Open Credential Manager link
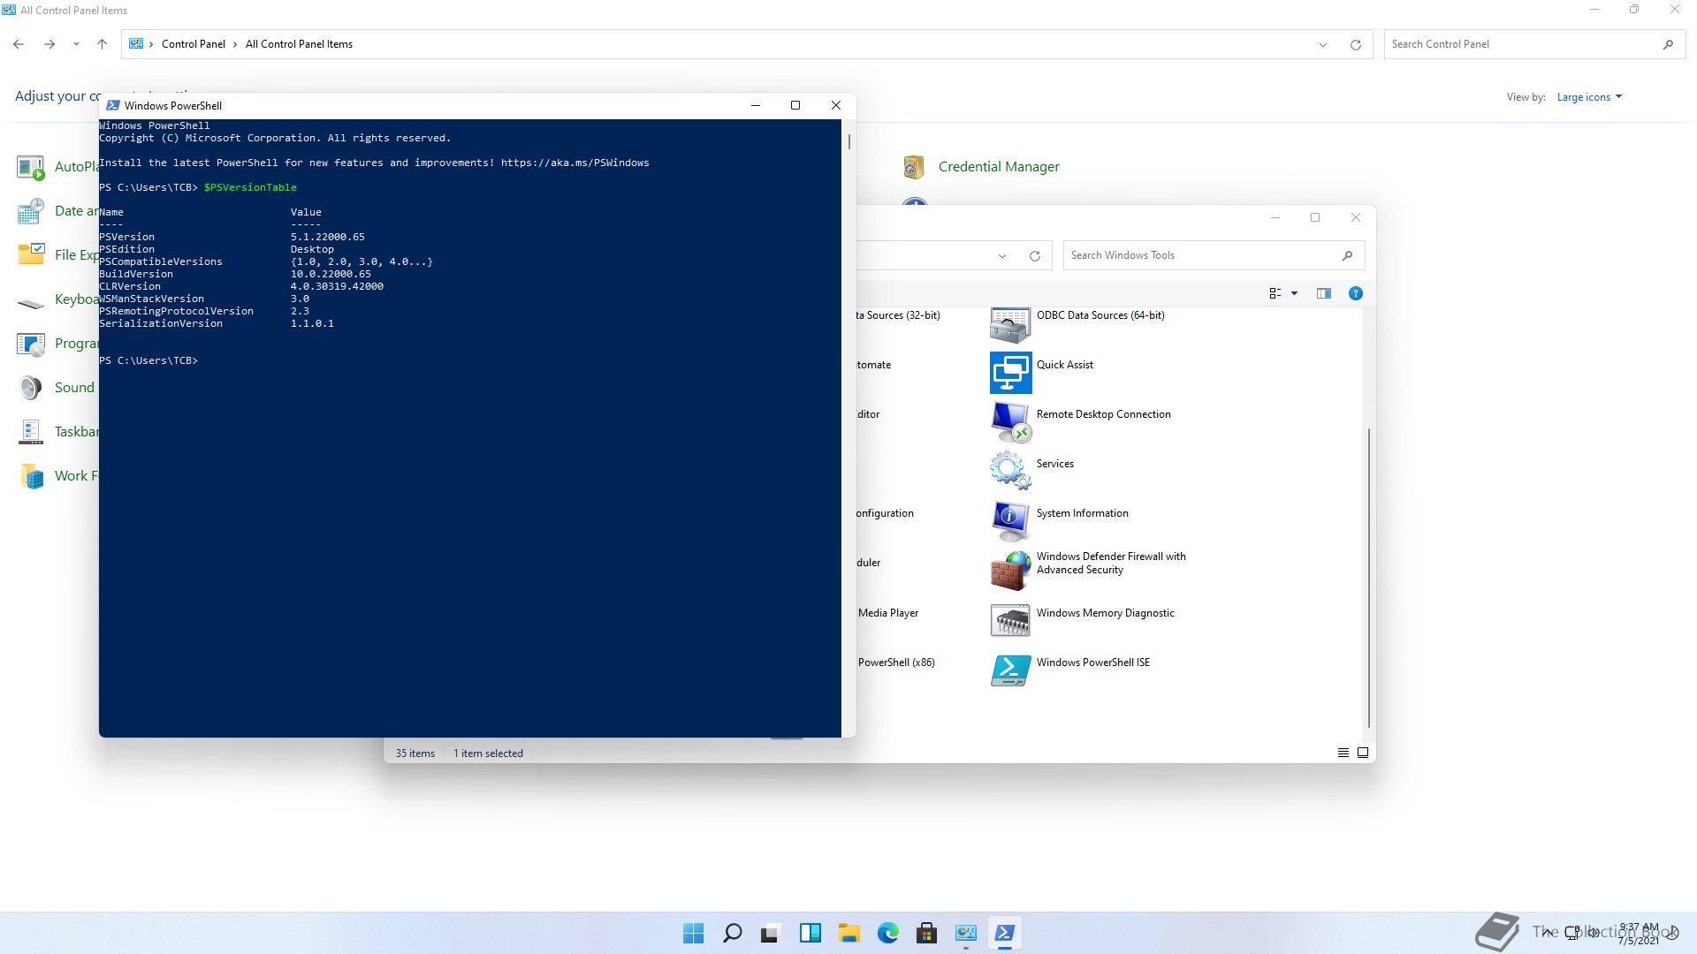 pos(999,167)
